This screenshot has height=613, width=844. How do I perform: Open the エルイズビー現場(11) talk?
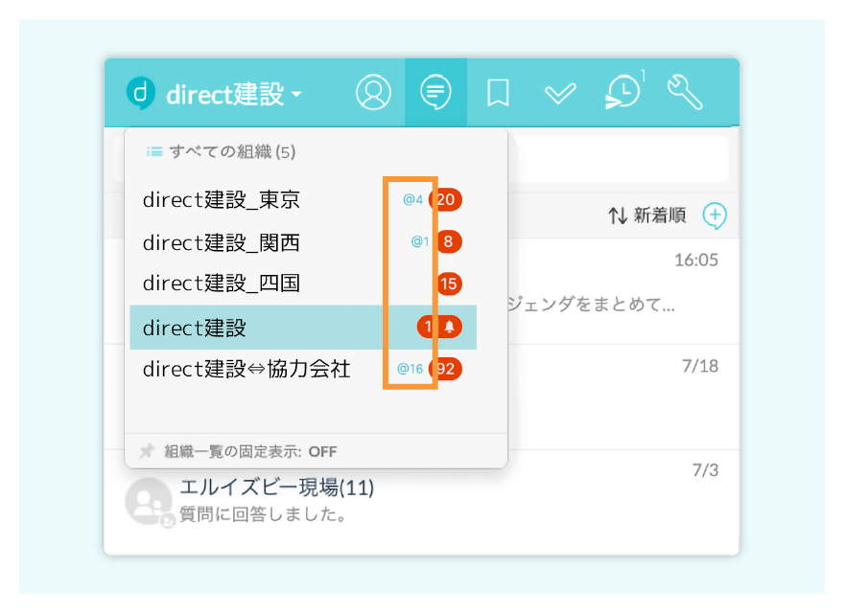pyautogui.click(x=421, y=502)
